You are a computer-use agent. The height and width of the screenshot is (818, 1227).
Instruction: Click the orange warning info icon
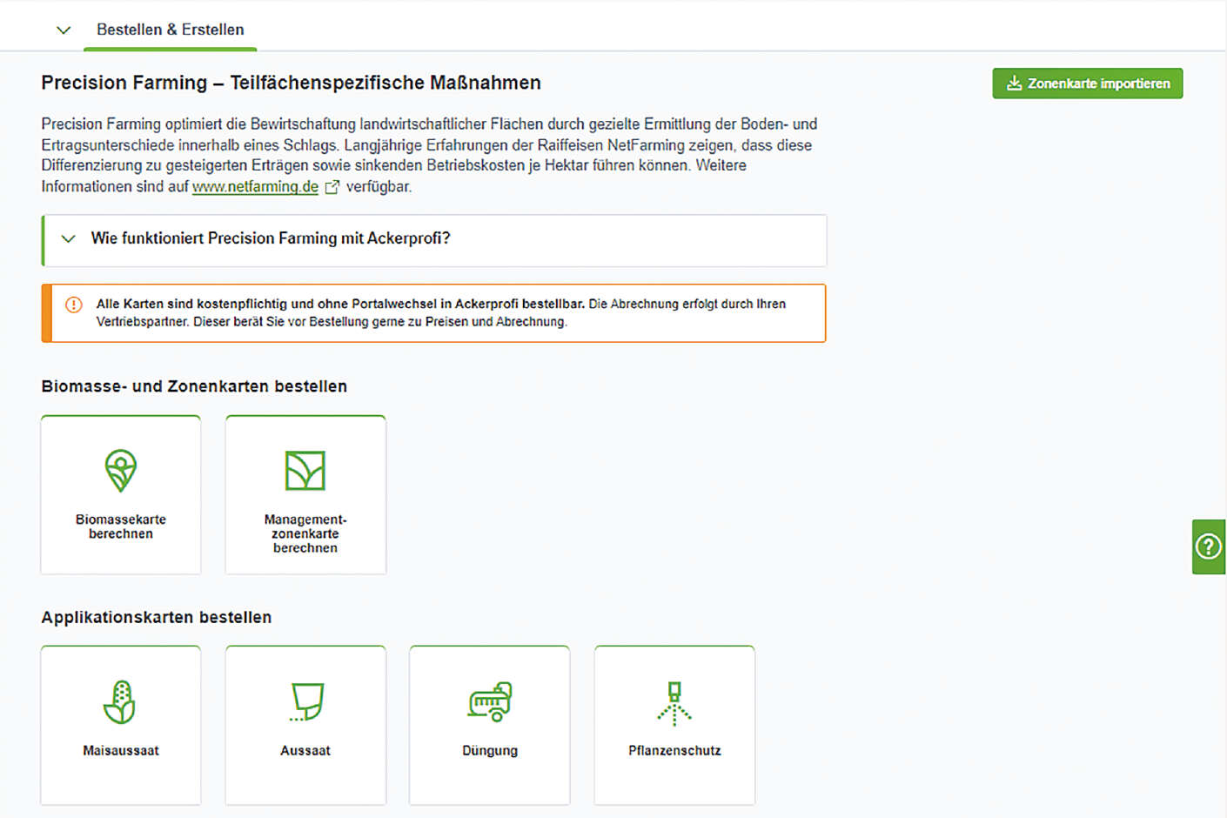click(74, 305)
